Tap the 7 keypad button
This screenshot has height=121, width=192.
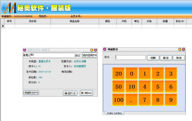[x=145, y=100]
